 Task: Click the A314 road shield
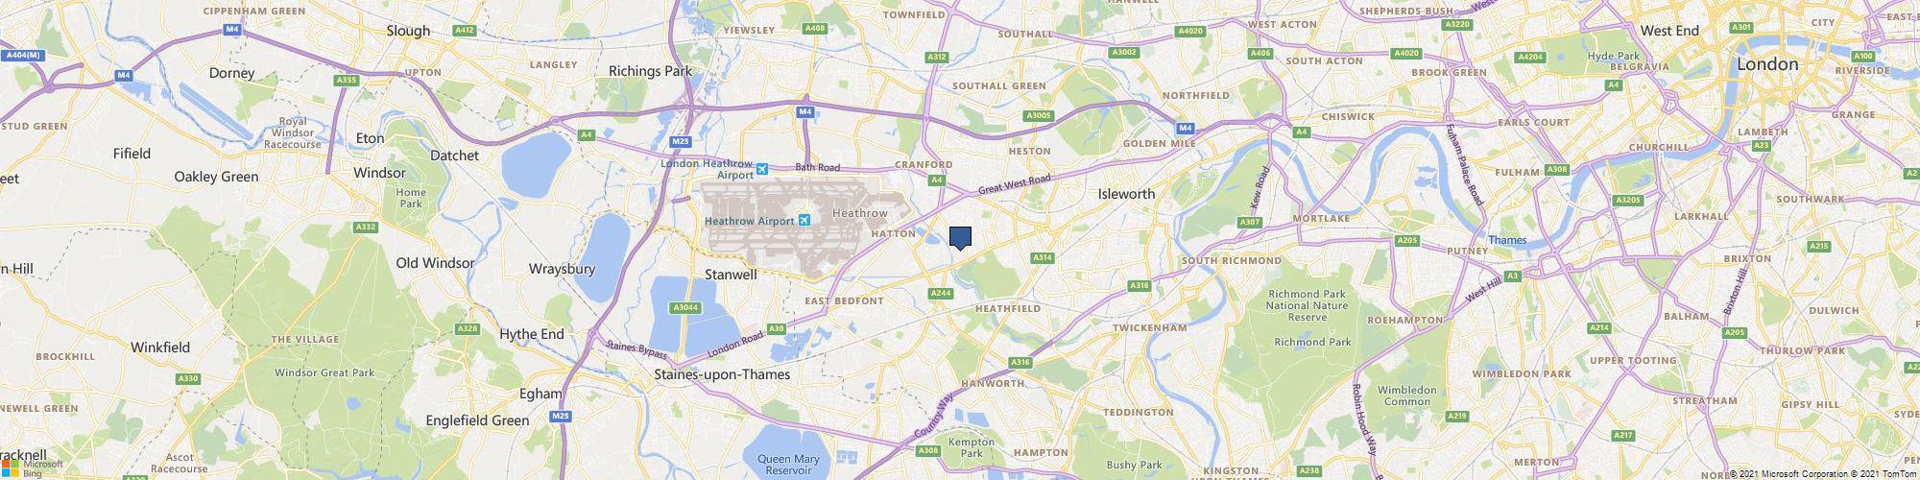1042,258
